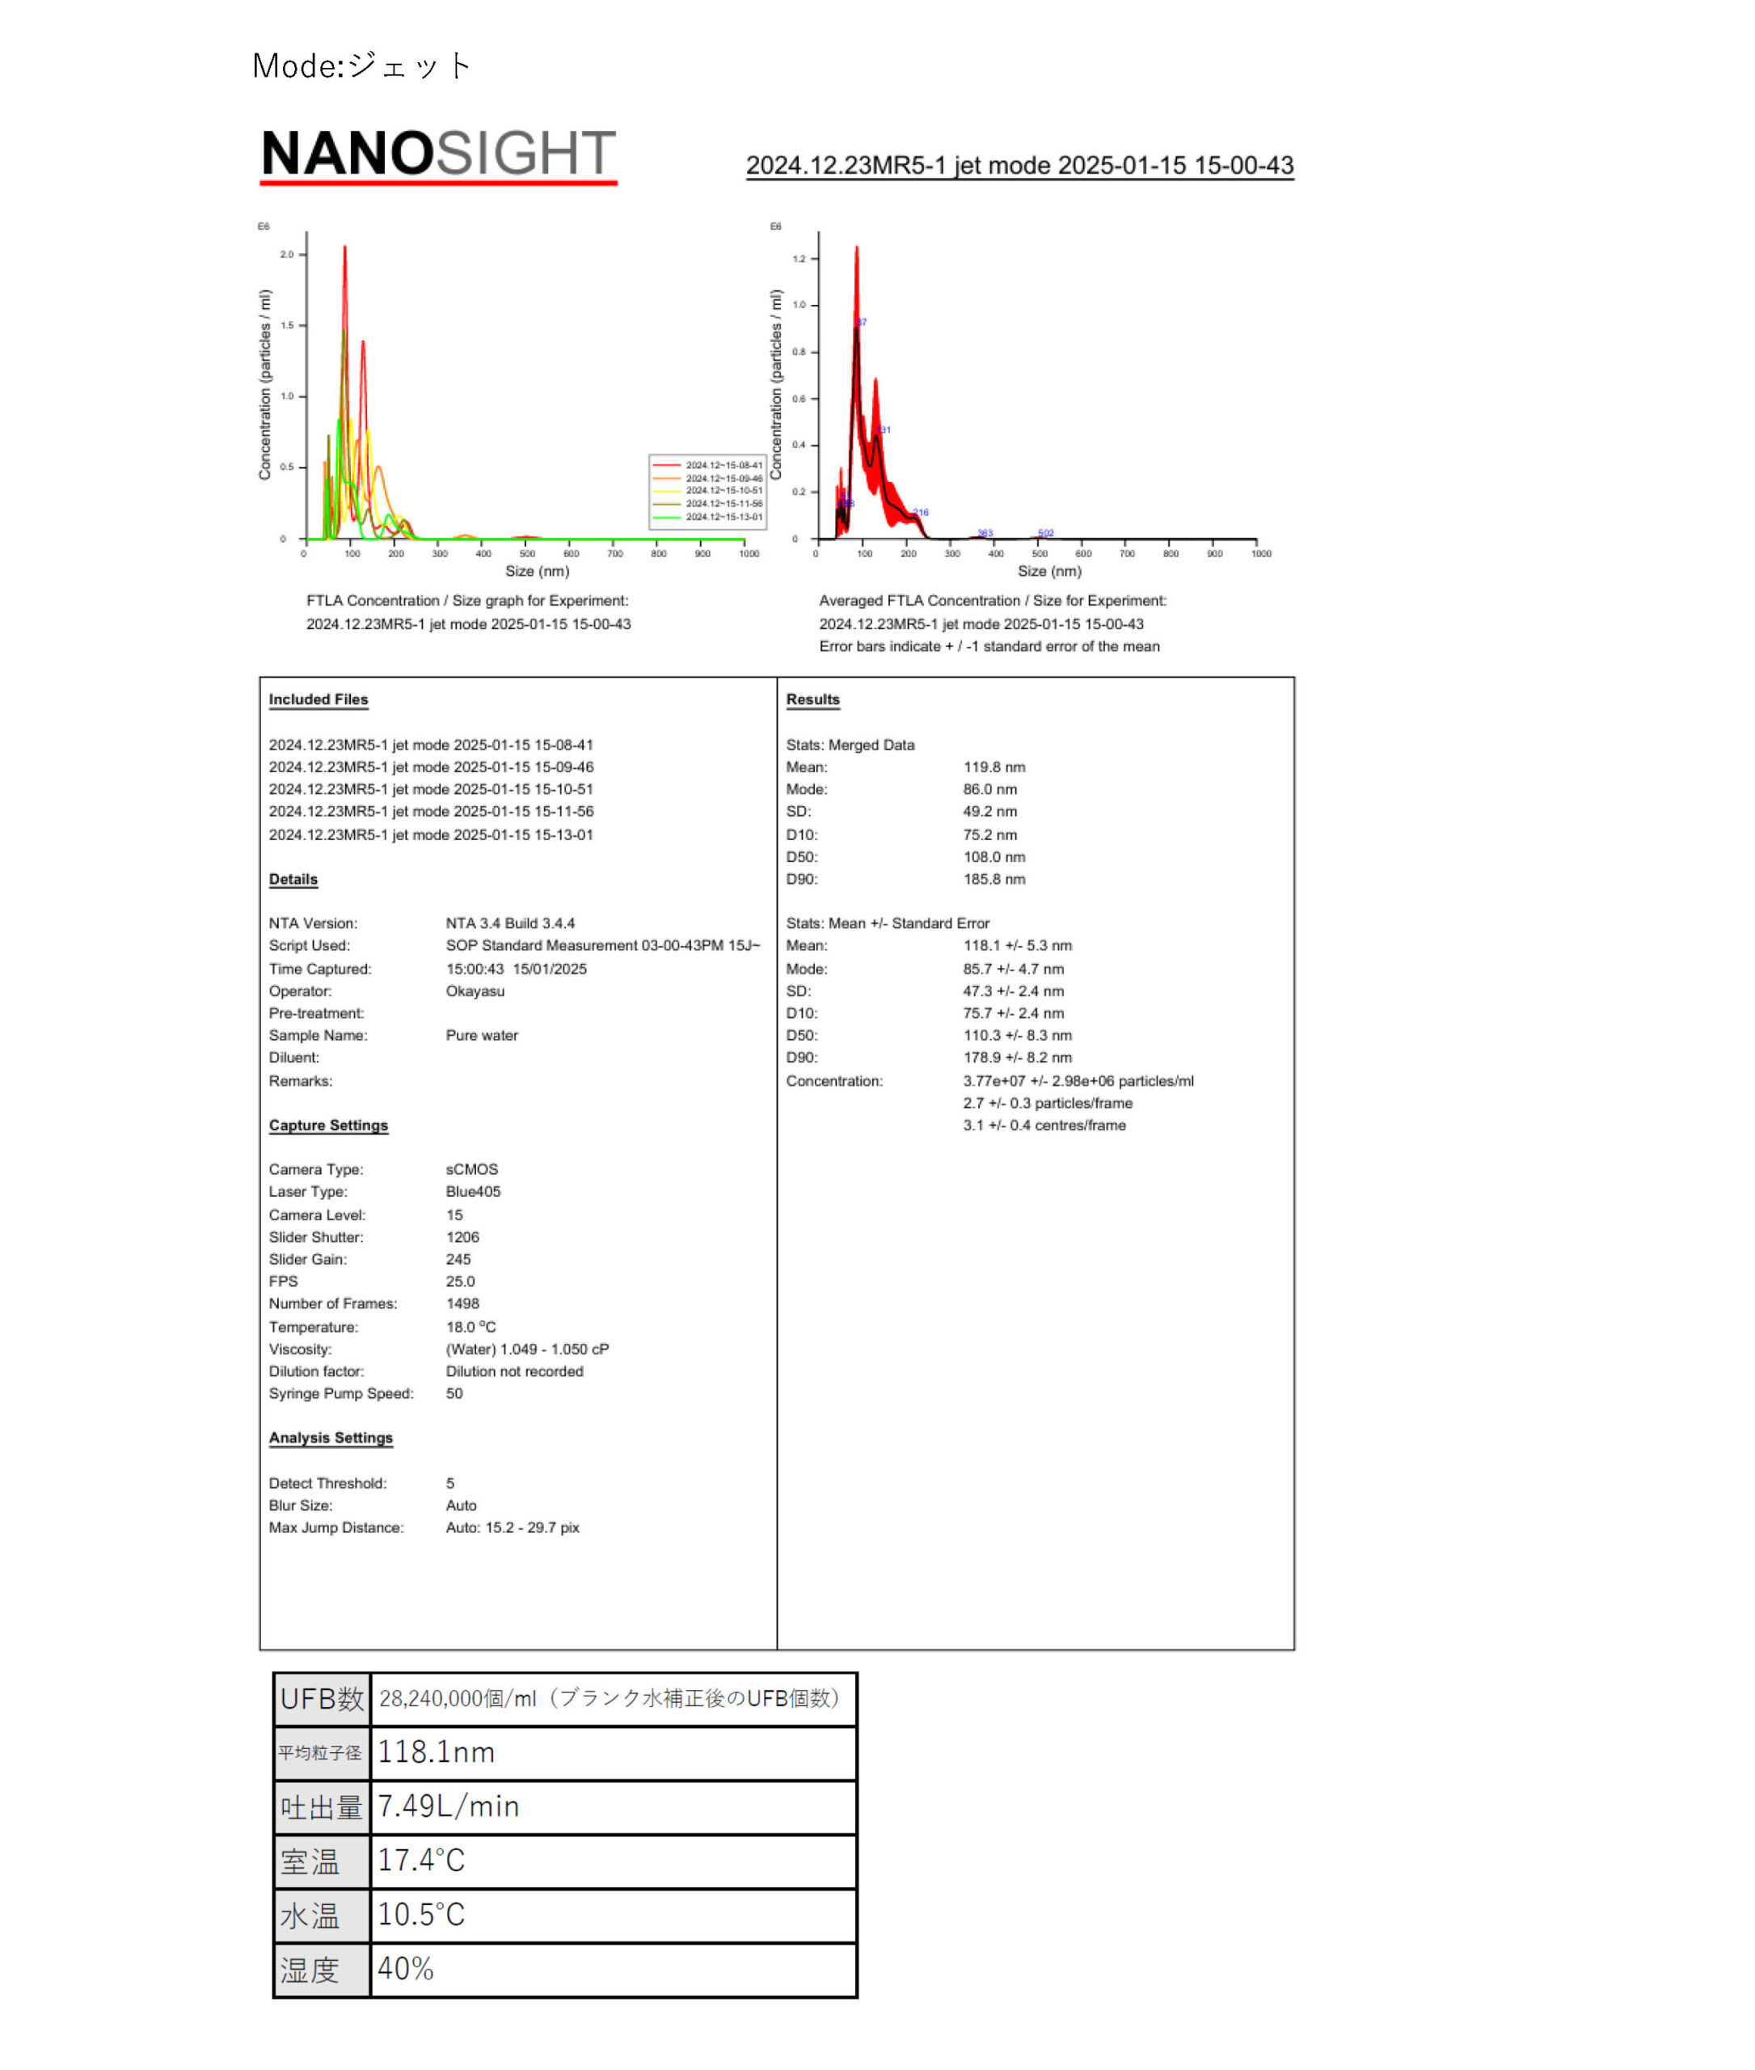Click Blur Size value 'Auto'
Screen dimensions: 1755x2070
click(461, 1506)
